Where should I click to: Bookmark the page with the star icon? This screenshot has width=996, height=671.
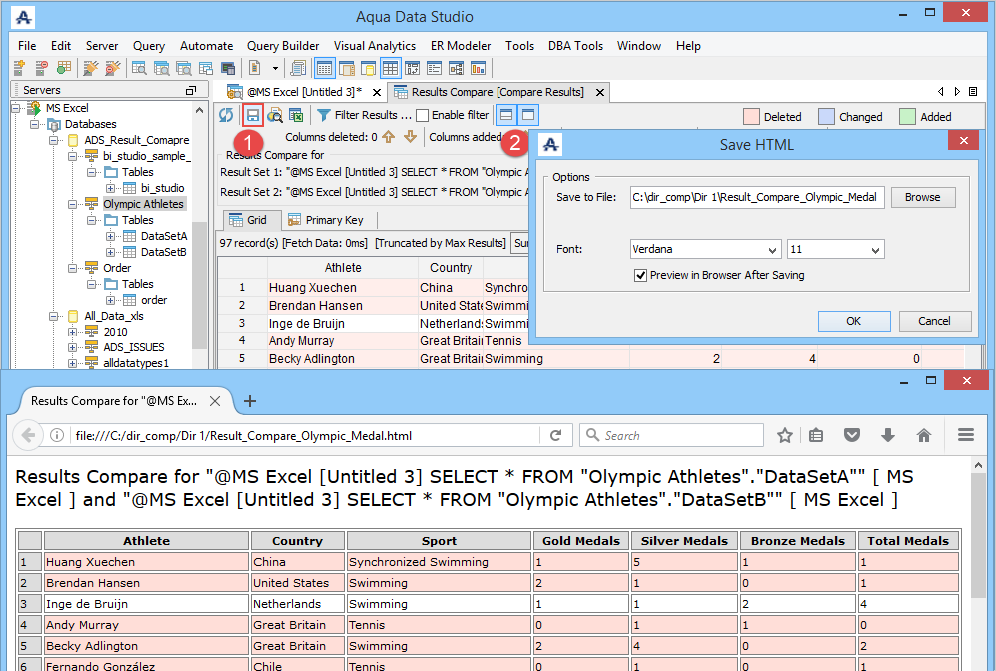785,435
